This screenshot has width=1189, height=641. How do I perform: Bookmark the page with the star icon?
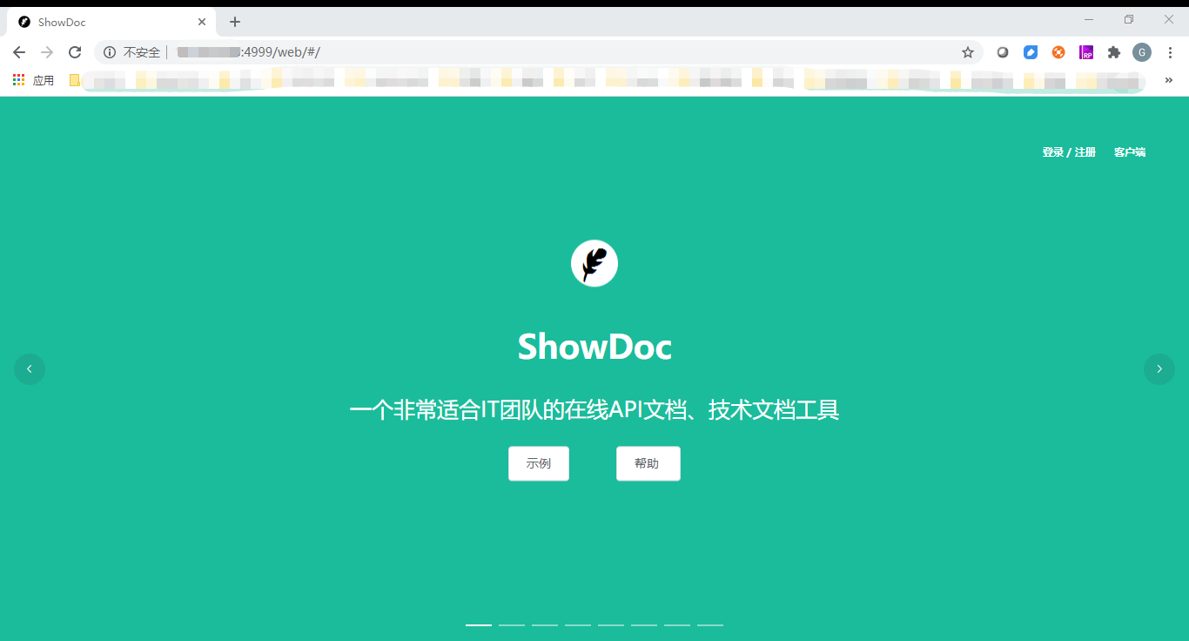point(968,52)
